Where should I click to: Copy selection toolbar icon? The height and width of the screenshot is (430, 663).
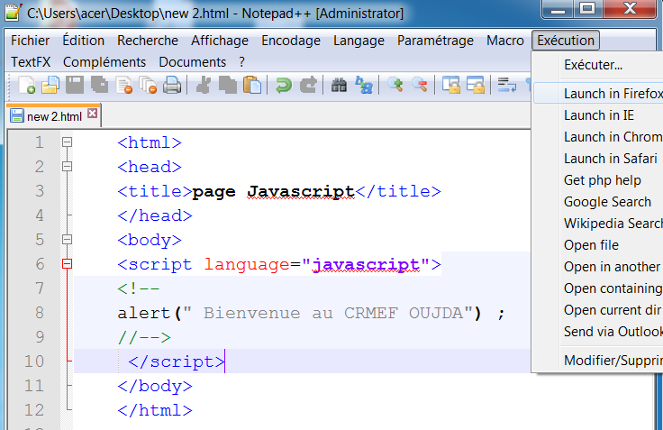point(228,85)
